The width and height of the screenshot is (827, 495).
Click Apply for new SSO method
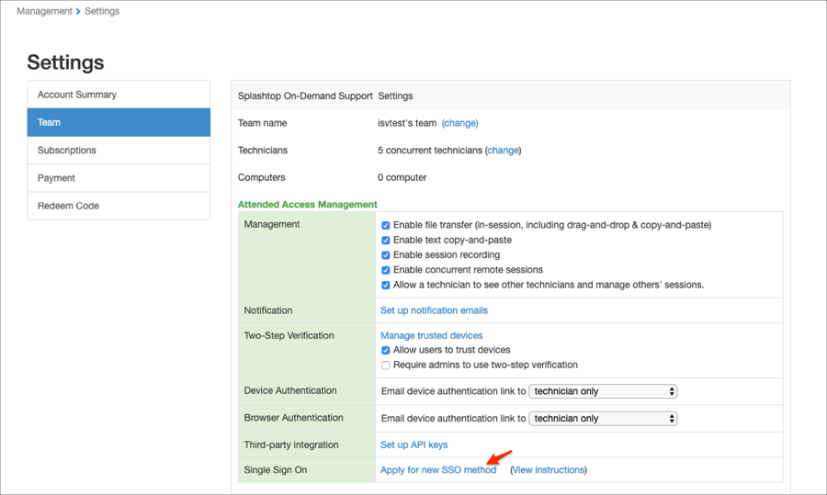tap(438, 469)
